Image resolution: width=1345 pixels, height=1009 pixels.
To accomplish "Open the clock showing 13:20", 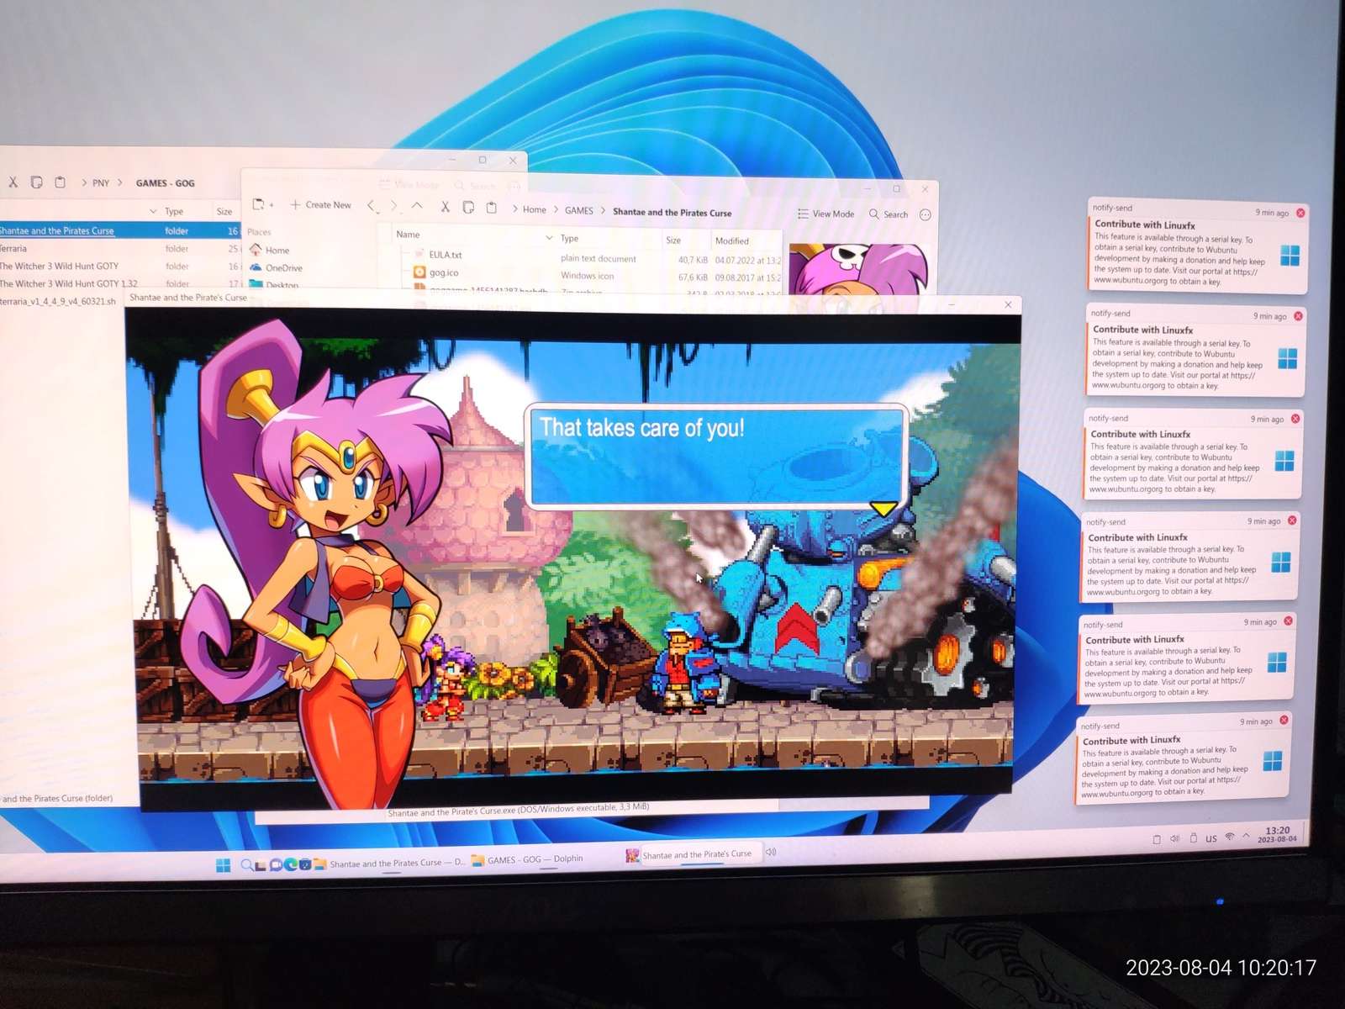I will [1278, 834].
